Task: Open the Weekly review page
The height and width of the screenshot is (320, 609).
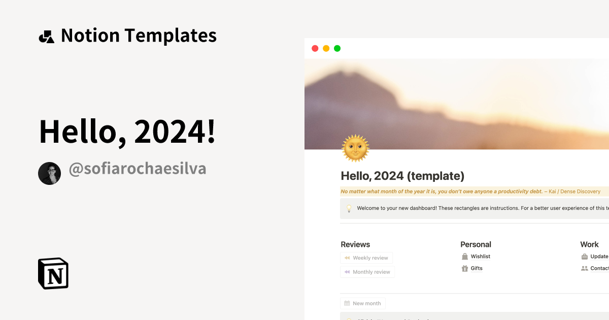Action: click(366, 258)
